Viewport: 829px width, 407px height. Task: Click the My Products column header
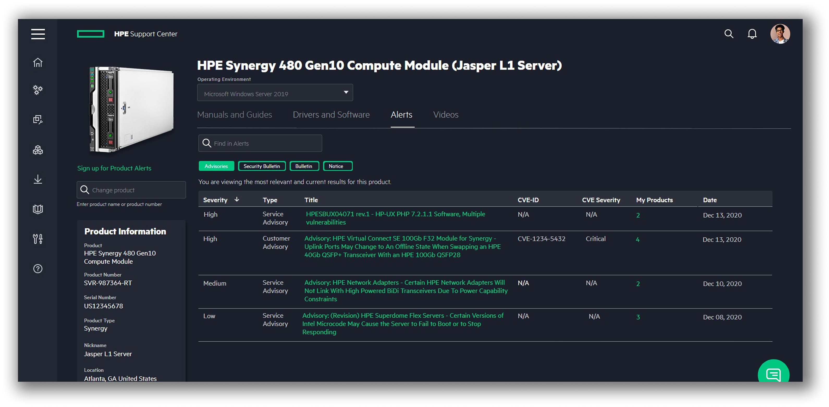[x=655, y=200]
